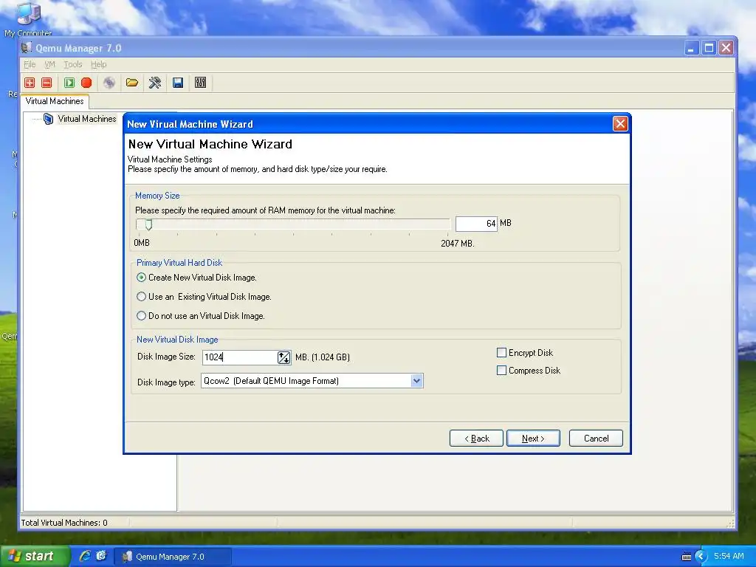Image resolution: width=756 pixels, height=567 pixels.
Task: Open the Tools menu
Action: pyautogui.click(x=73, y=64)
